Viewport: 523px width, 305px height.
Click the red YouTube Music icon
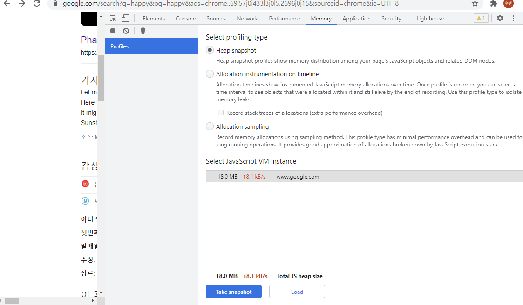click(85, 184)
